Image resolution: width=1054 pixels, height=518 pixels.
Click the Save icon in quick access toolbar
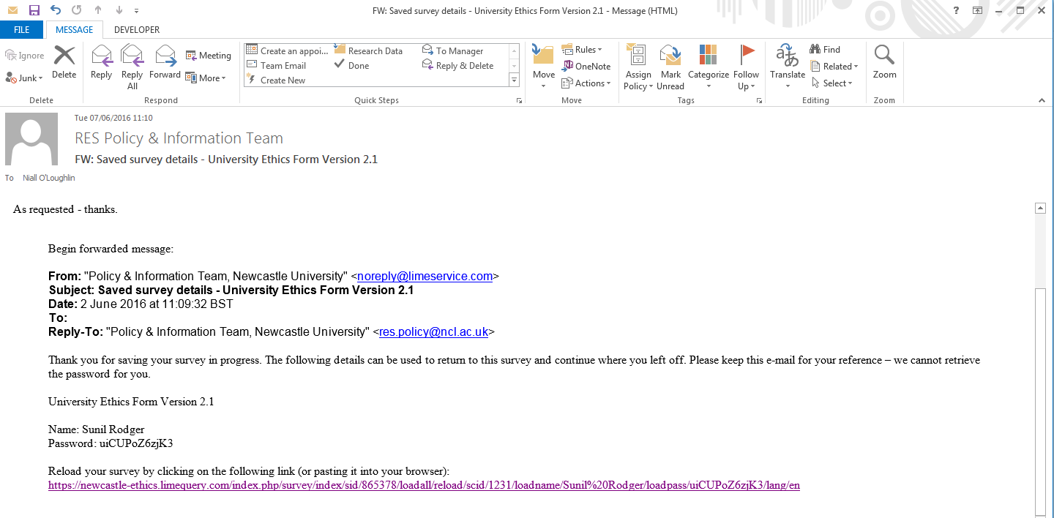[34, 10]
